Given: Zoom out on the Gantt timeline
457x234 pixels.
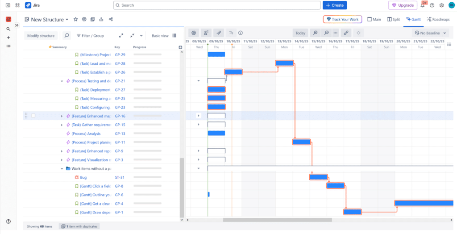Looking at the screenshot, I should [327, 33].
